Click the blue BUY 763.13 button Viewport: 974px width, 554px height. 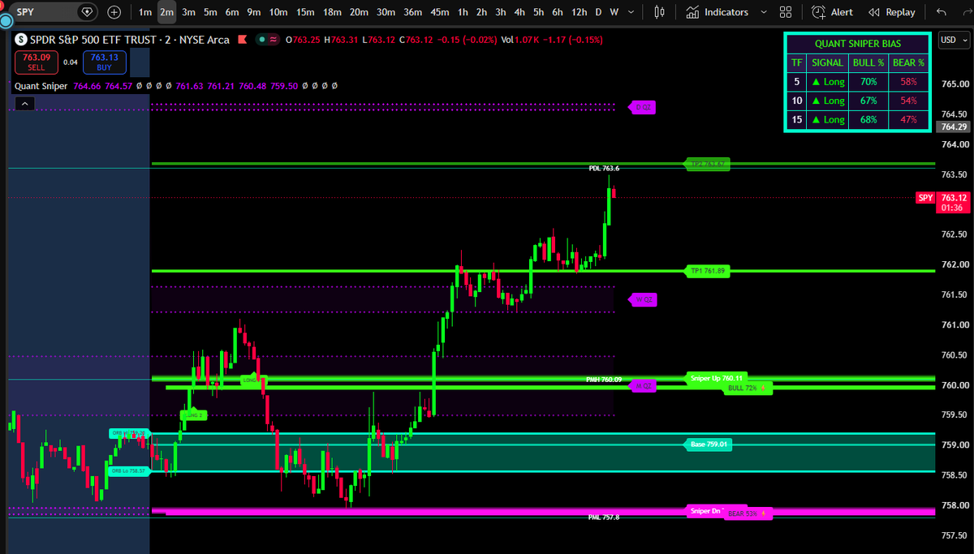pyautogui.click(x=104, y=62)
